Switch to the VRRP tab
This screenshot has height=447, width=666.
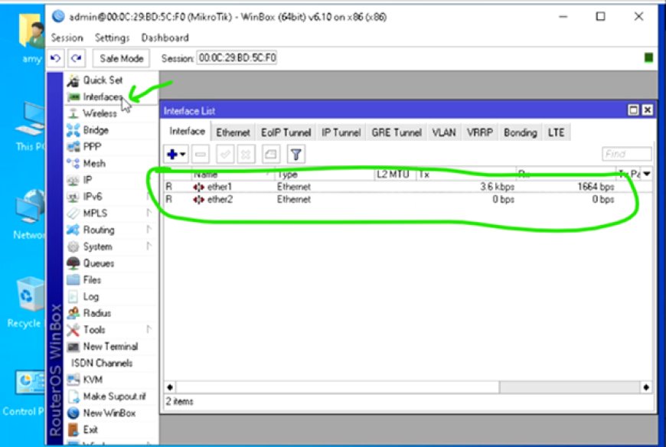point(480,132)
